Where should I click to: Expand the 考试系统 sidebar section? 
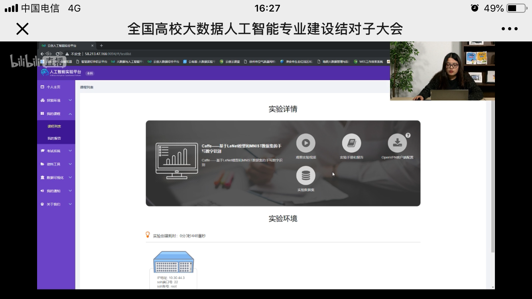coord(56,151)
